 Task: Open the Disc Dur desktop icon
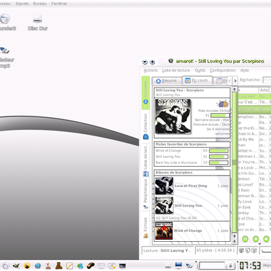tap(37, 22)
